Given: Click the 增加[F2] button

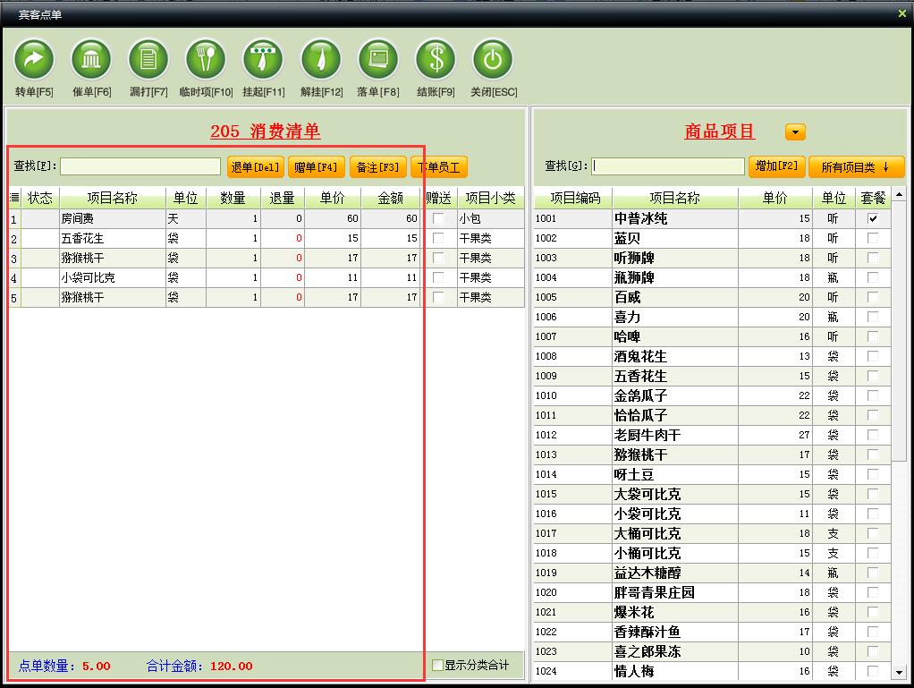Looking at the screenshot, I should (776, 166).
